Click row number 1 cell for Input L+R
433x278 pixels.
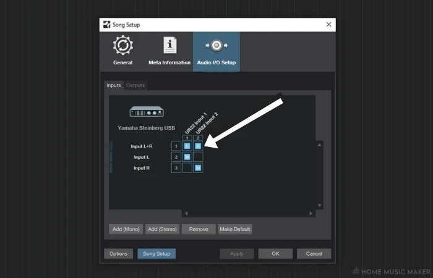[x=176, y=146]
